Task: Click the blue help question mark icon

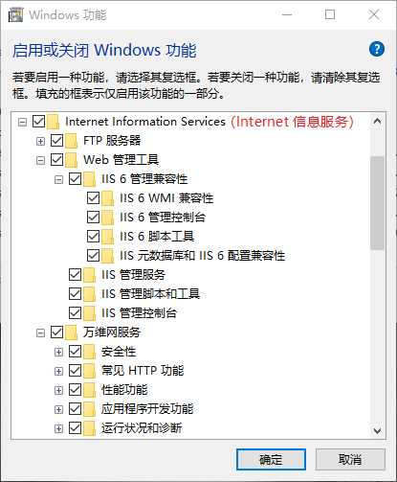Action: pos(377,49)
